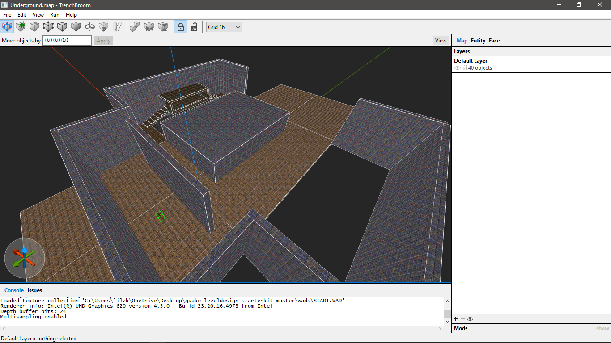
Task: Click the camera orientation compass gizmo
Action: point(25,258)
